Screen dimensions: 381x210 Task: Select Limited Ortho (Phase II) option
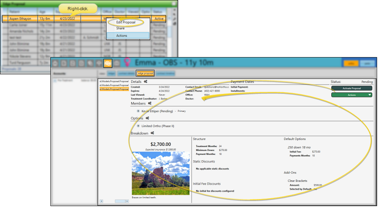(138, 126)
